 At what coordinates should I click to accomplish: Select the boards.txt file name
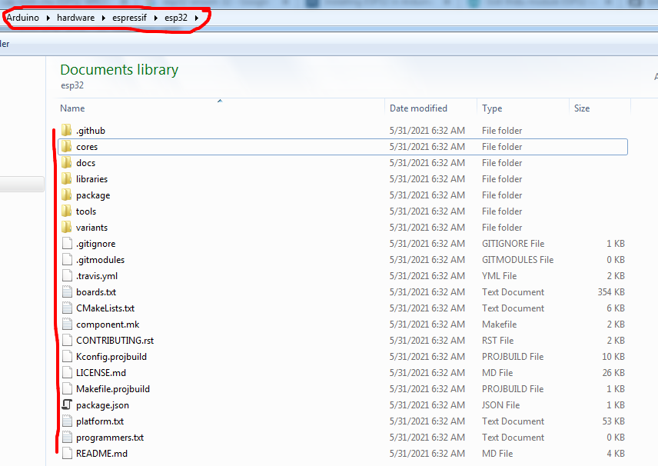(96, 292)
